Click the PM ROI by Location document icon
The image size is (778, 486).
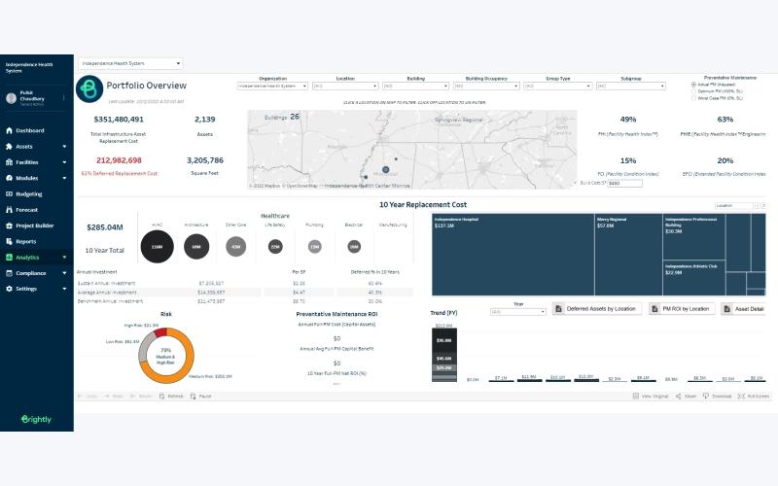point(654,309)
